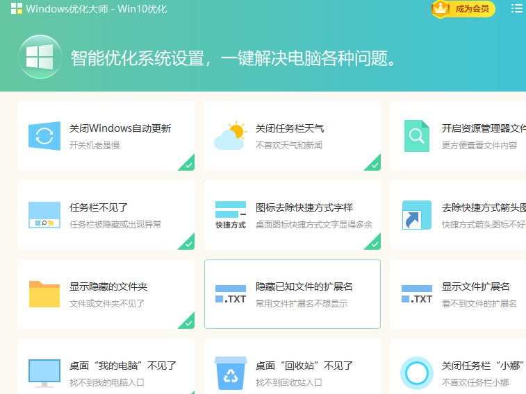
Task: Select 图标去除快捷方式字样 title text
Action: pos(304,207)
